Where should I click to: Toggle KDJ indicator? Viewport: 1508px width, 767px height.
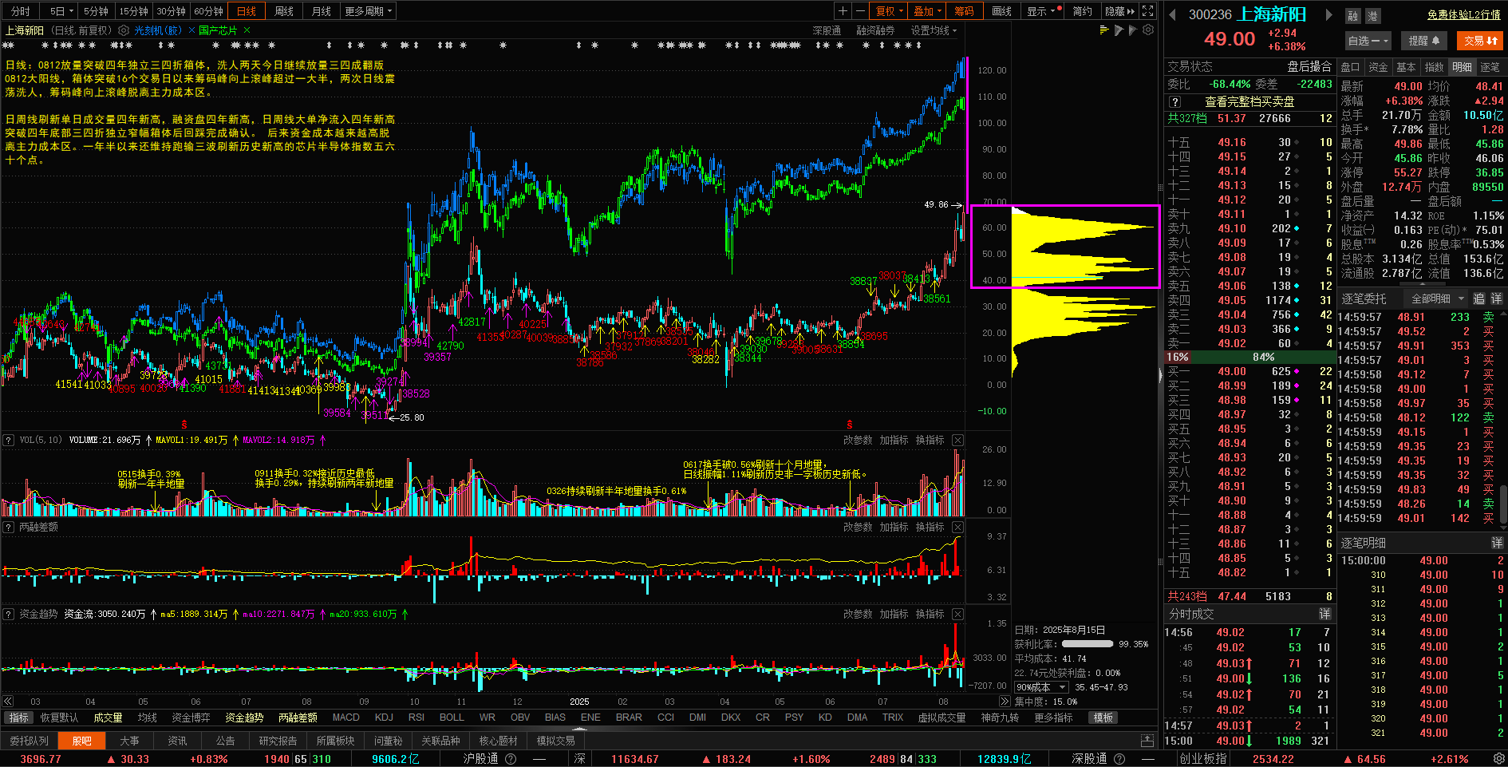tap(384, 718)
